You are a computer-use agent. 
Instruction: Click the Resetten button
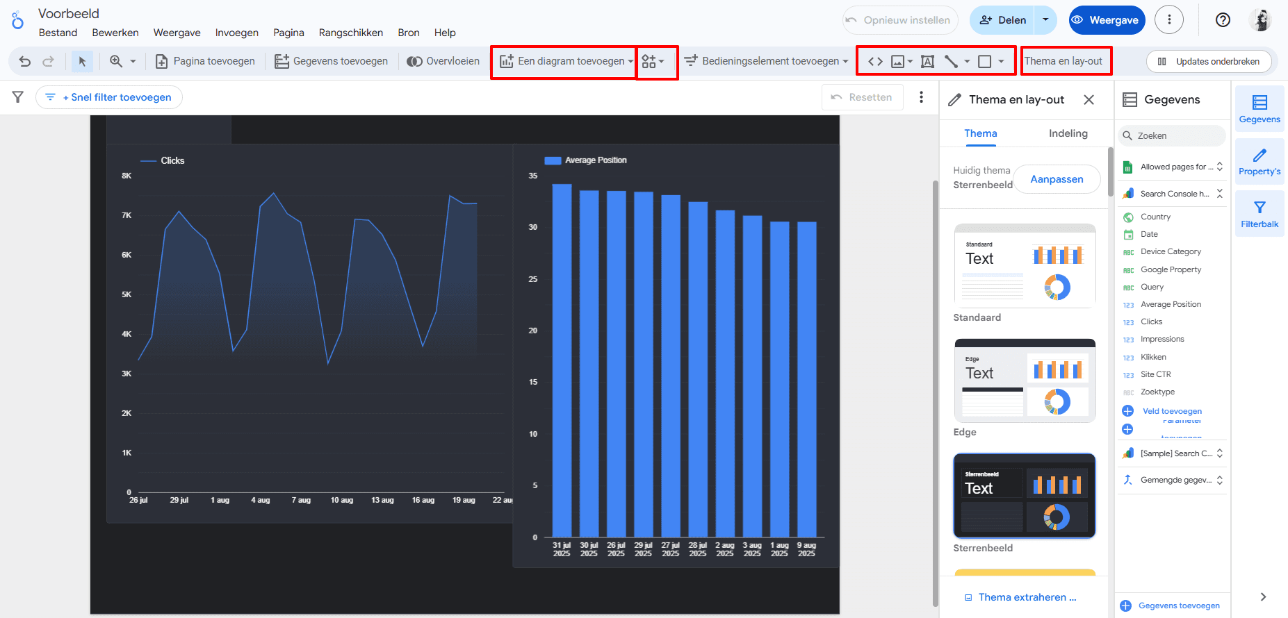862,97
